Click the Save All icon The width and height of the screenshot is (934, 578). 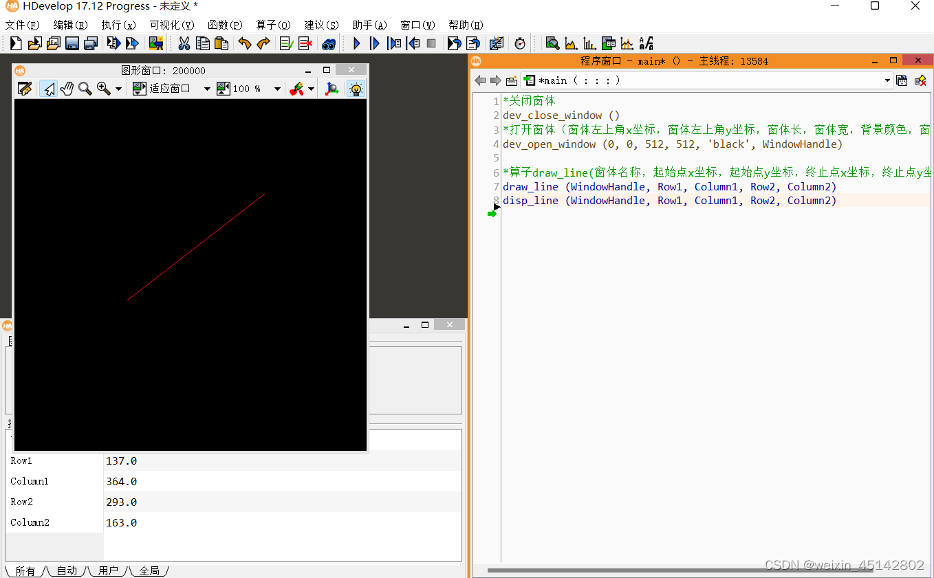[x=91, y=43]
